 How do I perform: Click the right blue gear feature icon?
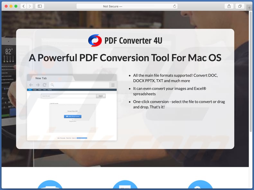point(200,185)
